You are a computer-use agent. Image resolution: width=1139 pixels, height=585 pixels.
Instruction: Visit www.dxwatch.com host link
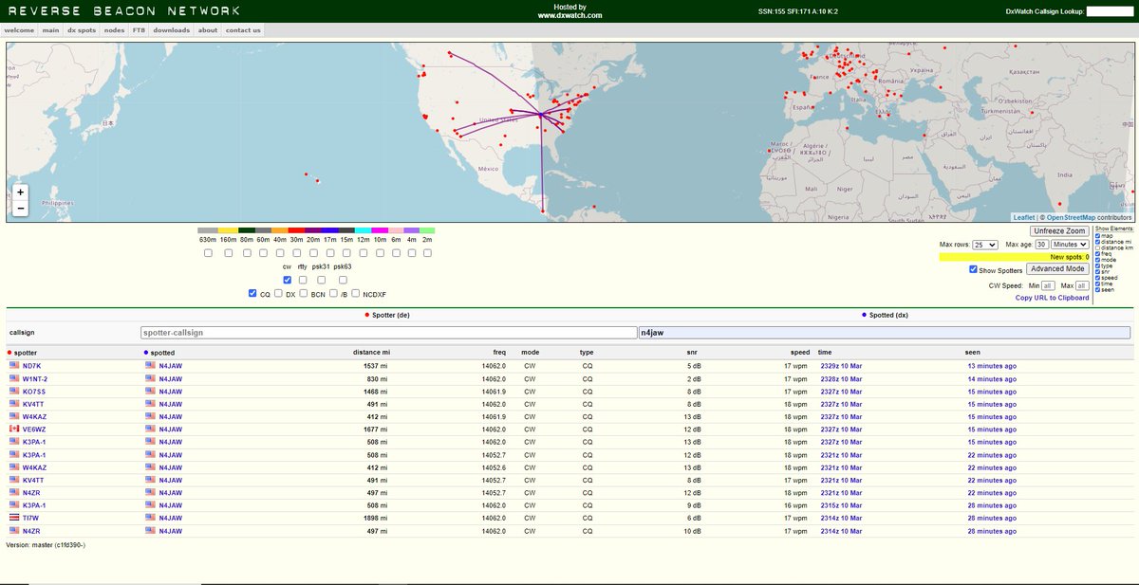coord(569,15)
